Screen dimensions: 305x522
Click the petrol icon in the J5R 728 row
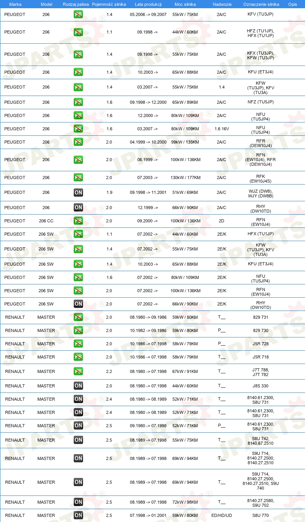point(78,344)
